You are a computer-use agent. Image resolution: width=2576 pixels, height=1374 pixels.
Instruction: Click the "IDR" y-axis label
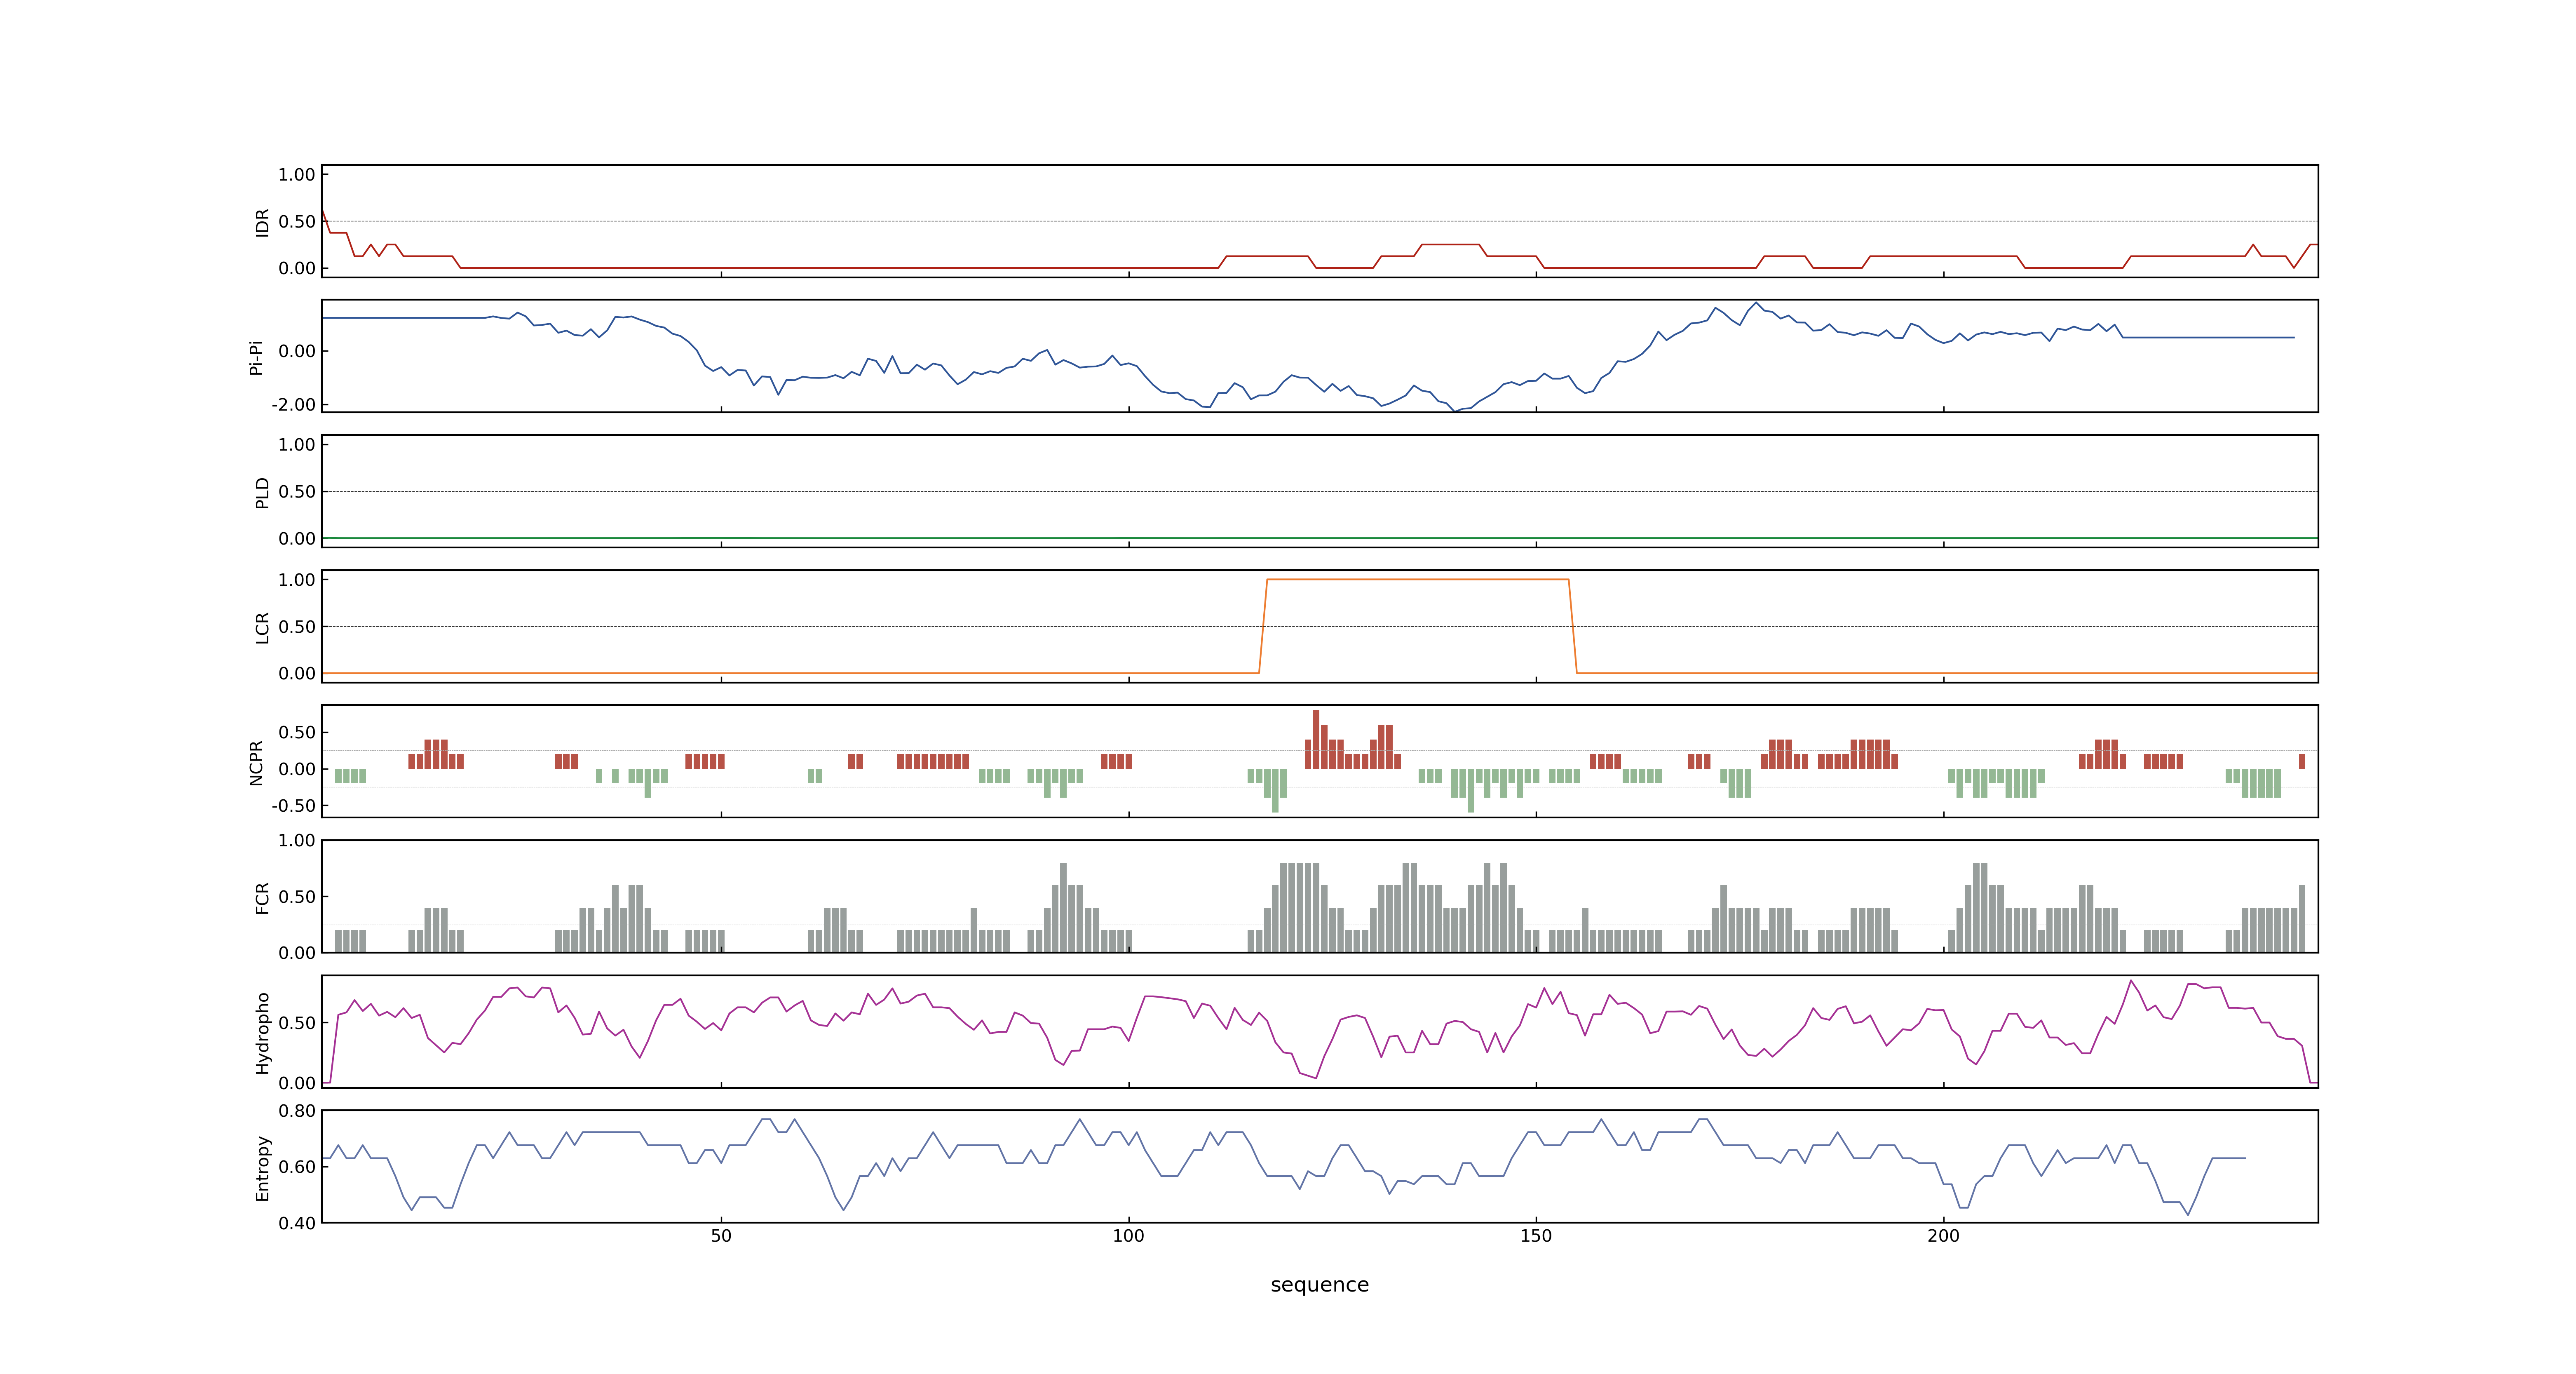pyautogui.click(x=262, y=222)
